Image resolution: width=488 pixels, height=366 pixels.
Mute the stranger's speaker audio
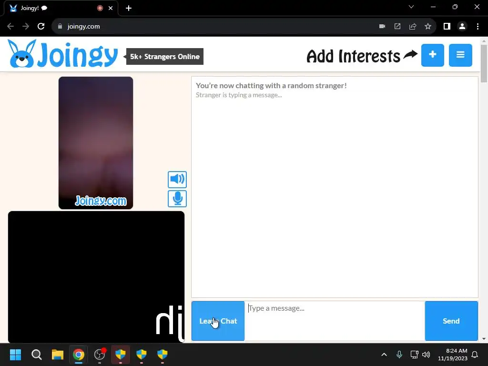tap(177, 179)
